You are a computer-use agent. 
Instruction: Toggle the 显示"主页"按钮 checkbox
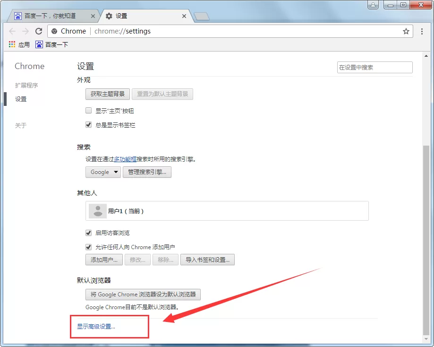(x=89, y=111)
